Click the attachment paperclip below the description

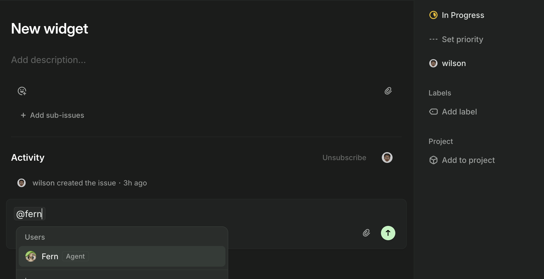[x=388, y=91]
